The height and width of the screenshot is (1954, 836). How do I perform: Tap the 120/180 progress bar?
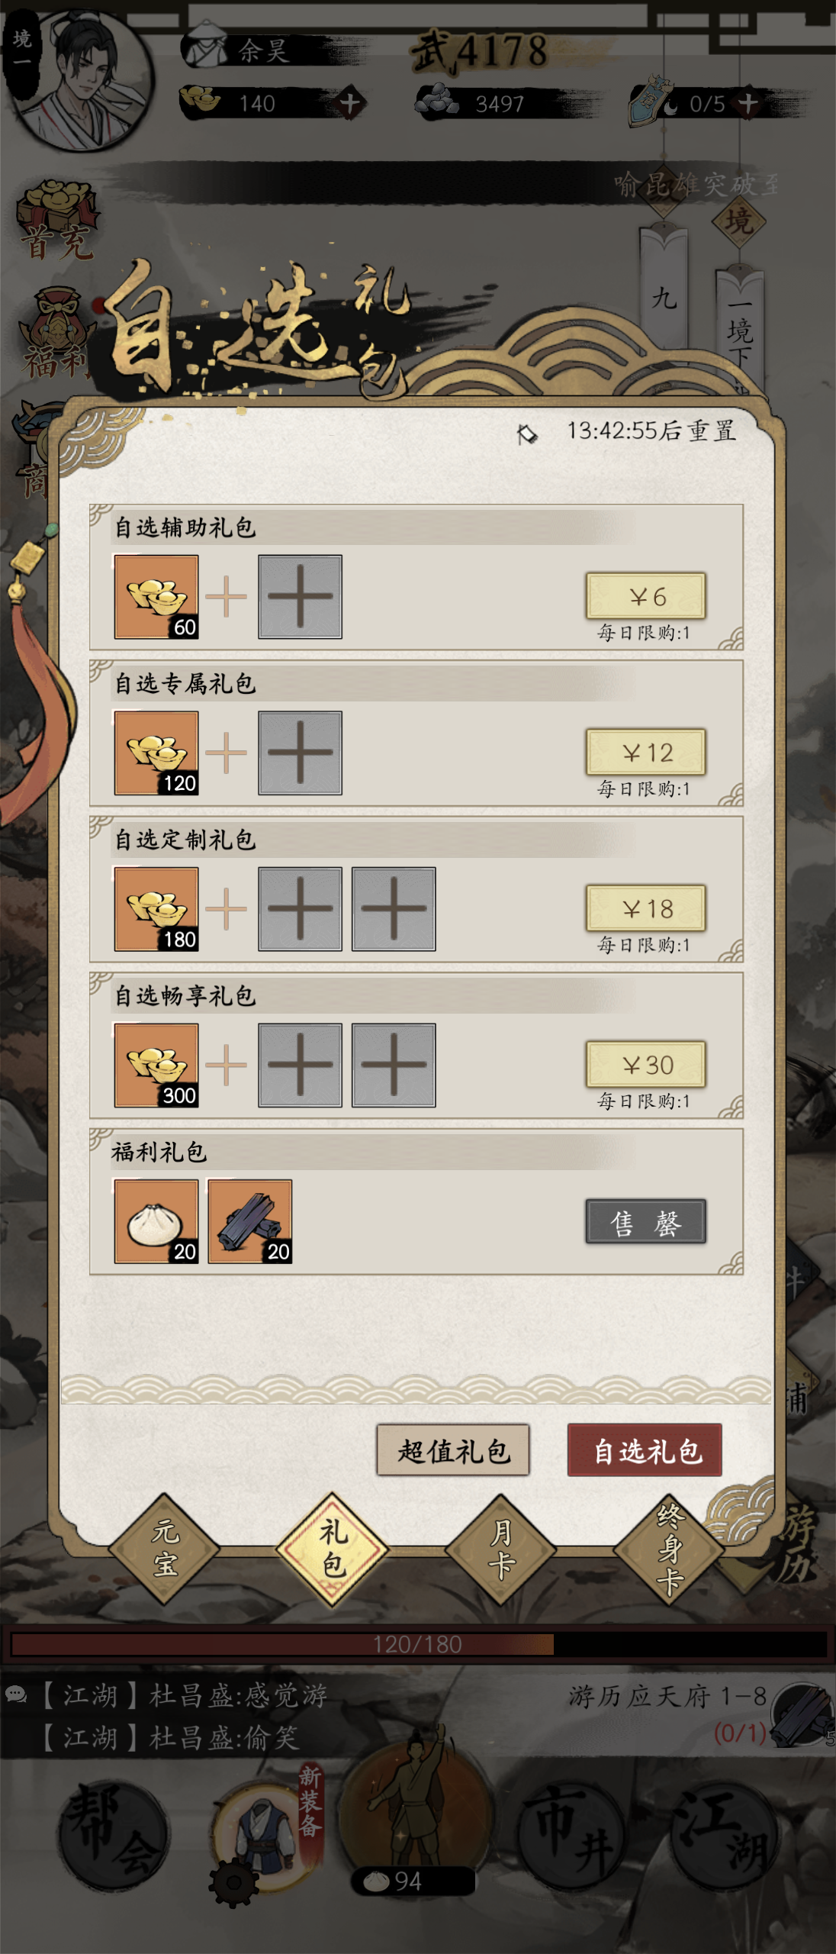click(x=418, y=1644)
